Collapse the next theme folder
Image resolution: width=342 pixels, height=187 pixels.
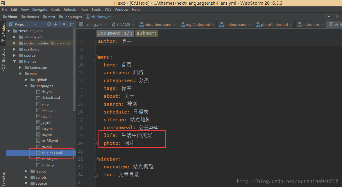pyautogui.click(x=20, y=74)
